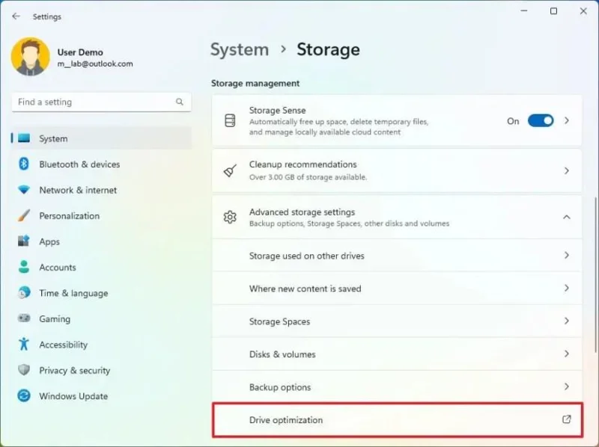Open Bluetooth & devices icon
This screenshot has width=599, height=447.
[24, 164]
